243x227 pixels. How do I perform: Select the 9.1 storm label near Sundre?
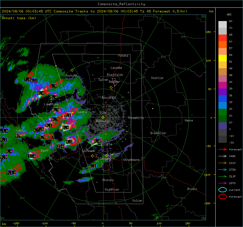point(67,115)
